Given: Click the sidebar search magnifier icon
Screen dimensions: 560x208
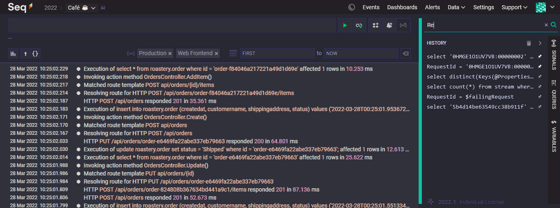Looking at the screenshot, I should coord(554,25).
